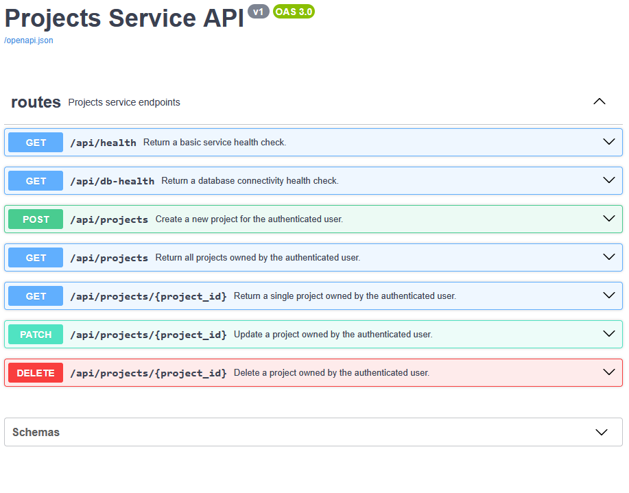629x493 pixels.
Task: Click 'Create a new project' description
Action: tap(249, 219)
